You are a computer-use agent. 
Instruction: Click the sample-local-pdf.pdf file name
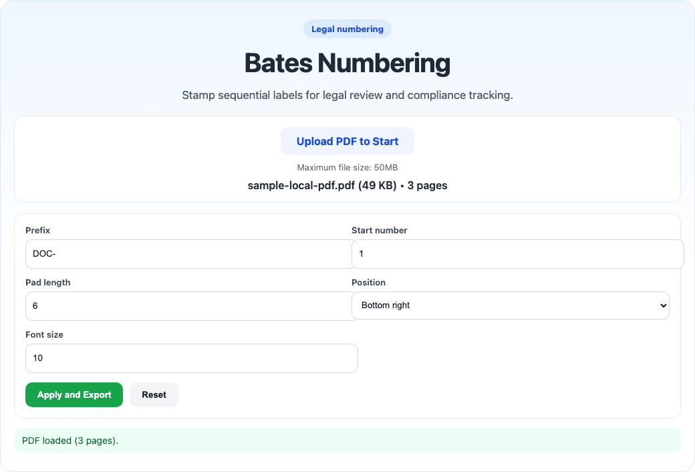click(x=347, y=185)
